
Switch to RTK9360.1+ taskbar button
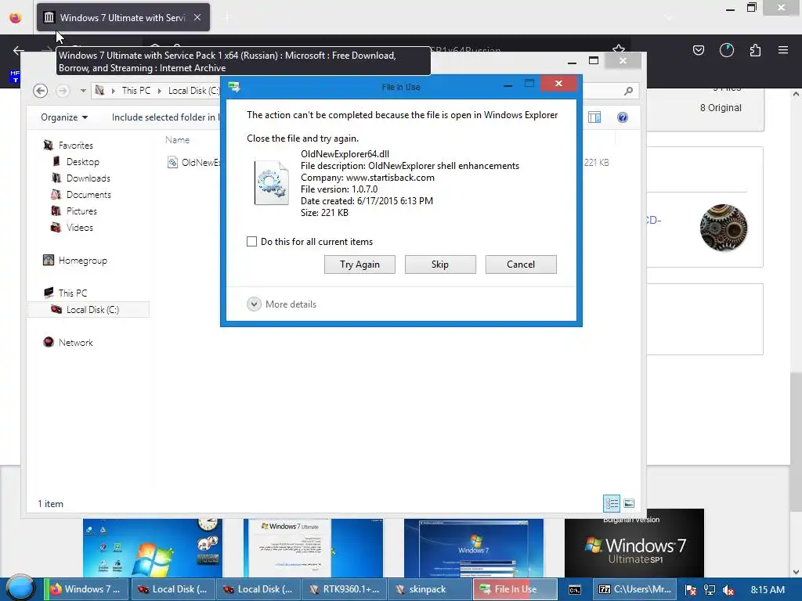point(345,589)
